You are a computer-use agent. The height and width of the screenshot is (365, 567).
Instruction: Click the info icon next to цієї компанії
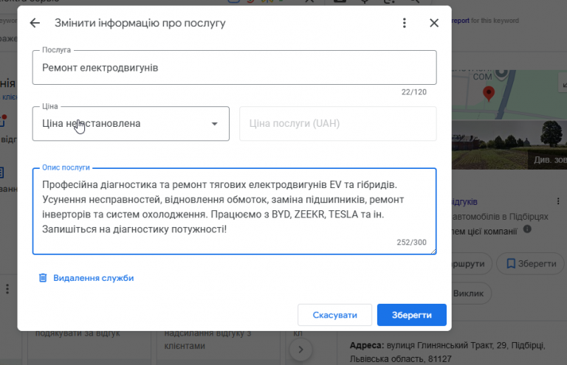(527, 229)
